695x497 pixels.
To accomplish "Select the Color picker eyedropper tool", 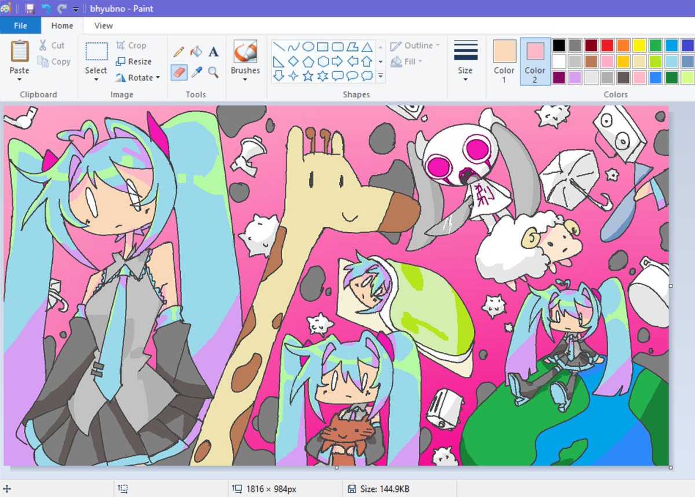I will click(196, 72).
